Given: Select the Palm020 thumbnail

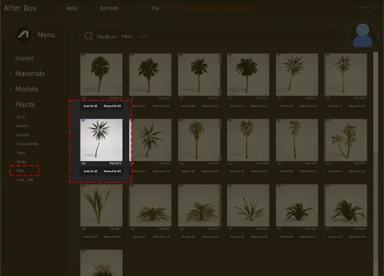Looking at the screenshot, I should [x=150, y=74].
